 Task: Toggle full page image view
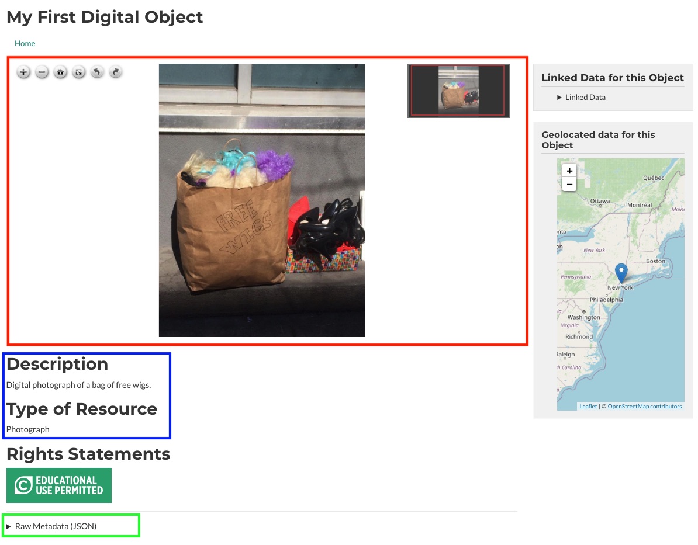[79, 72]
